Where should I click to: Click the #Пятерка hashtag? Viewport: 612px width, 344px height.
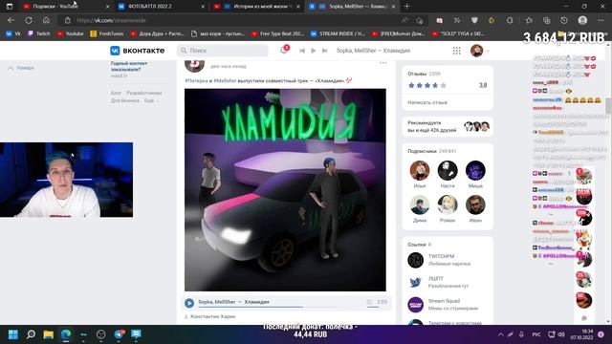(x=196, y=80)
